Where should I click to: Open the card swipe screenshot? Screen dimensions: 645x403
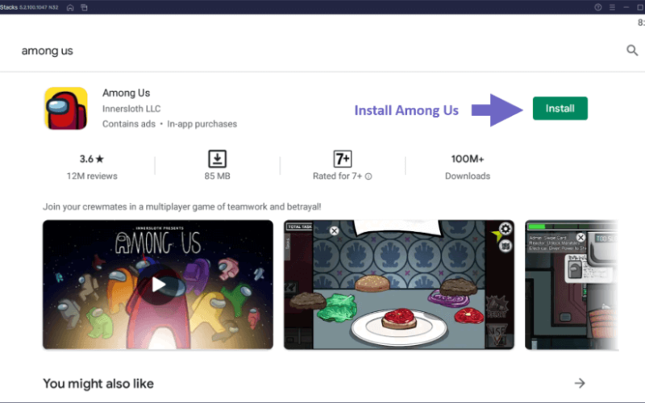tap(572, 285)
